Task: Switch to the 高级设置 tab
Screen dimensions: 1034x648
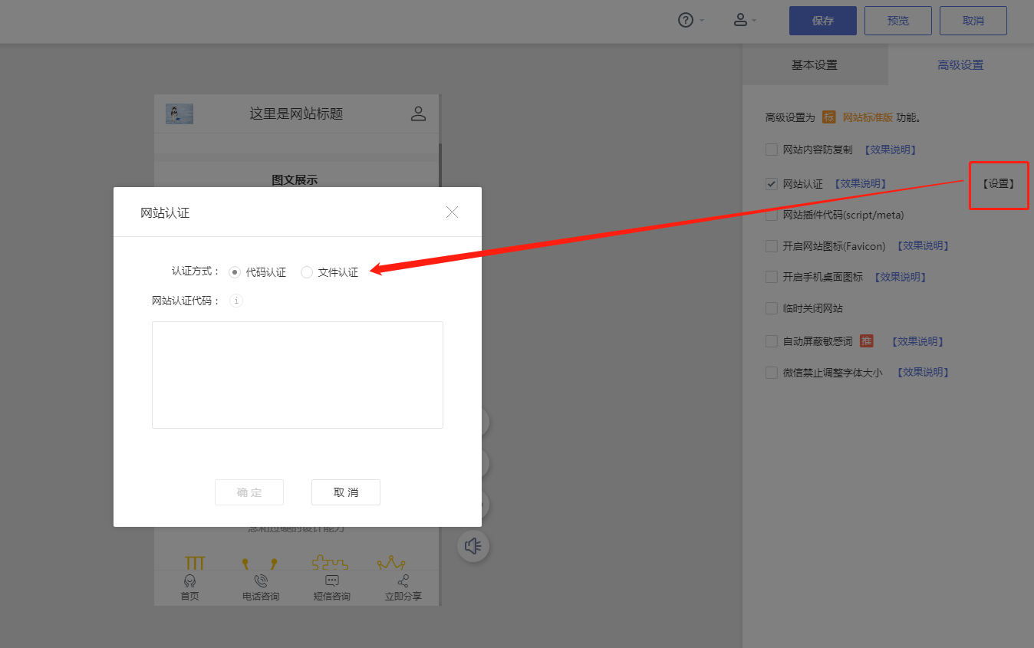Action: pos(960,65)
